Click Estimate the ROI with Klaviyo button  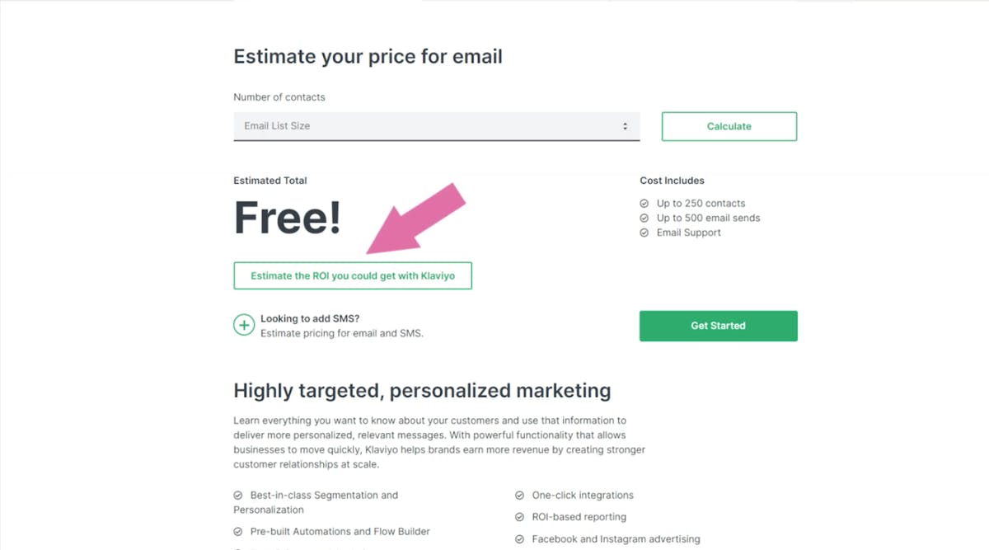click(x=353, y=275)
